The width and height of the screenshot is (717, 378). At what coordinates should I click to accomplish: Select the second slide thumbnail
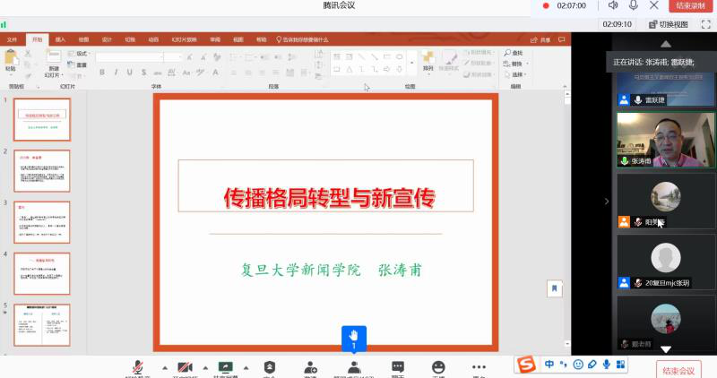42,170
